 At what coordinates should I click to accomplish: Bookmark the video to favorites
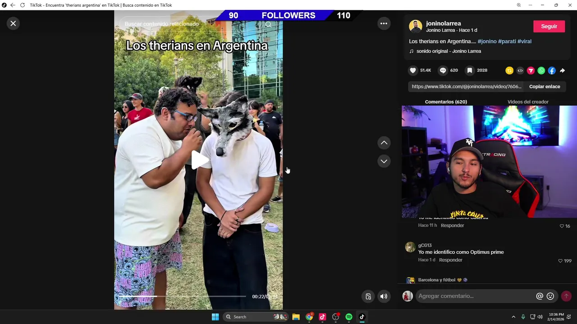tap(470, 70)
